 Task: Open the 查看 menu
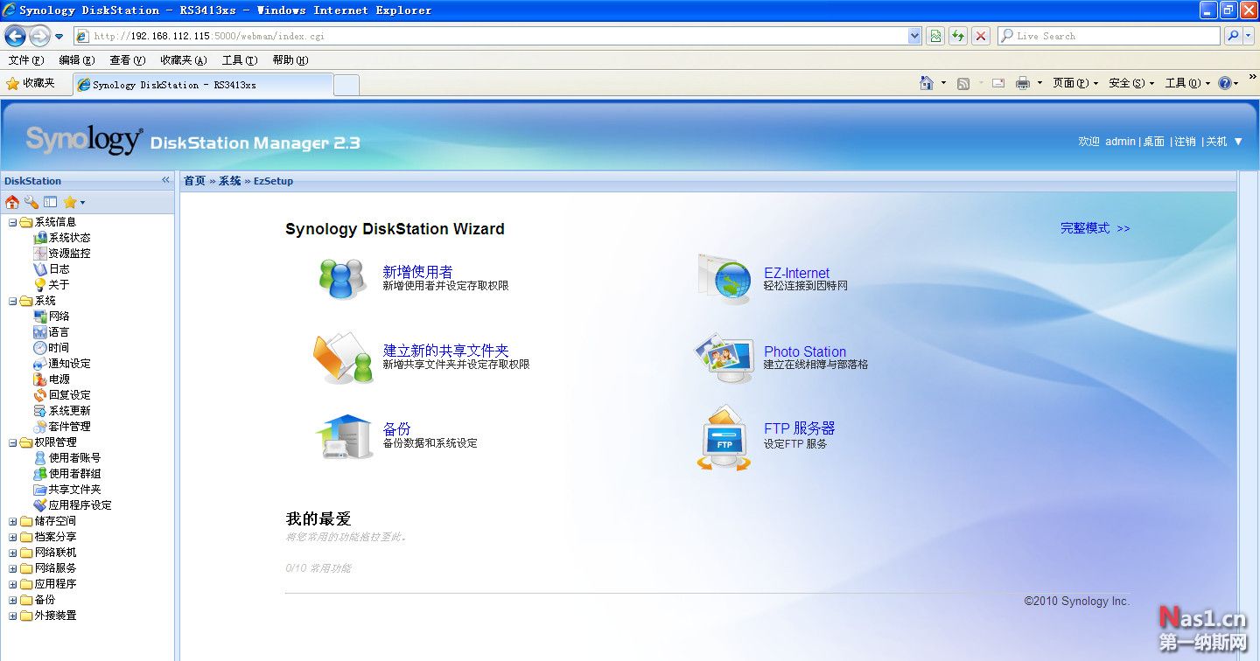[x=127, y=60]
